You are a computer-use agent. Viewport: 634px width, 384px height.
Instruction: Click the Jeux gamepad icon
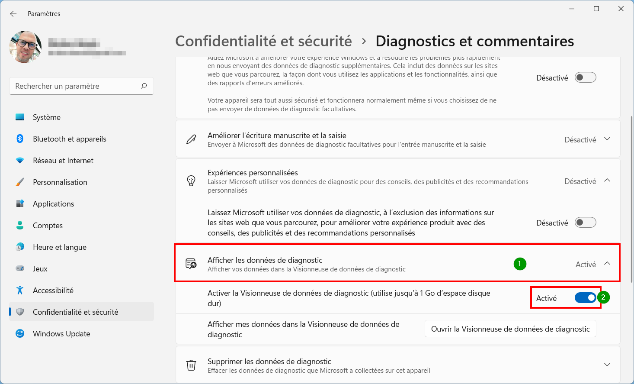(20, 268)
